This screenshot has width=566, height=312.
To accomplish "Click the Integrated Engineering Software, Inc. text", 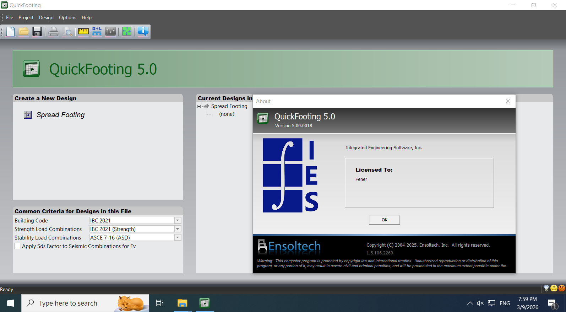I will coord(384,148).
